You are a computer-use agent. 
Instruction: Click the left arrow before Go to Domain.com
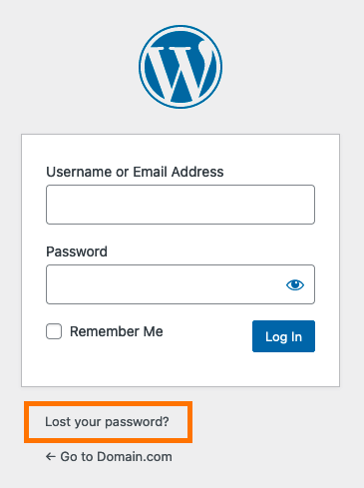coord(51,456)
